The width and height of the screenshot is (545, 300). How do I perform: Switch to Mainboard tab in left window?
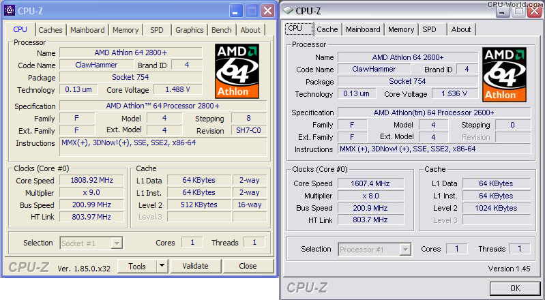[x=87, y=30]
